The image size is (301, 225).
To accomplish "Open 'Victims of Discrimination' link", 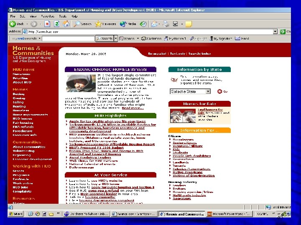I will click(194, 175).
